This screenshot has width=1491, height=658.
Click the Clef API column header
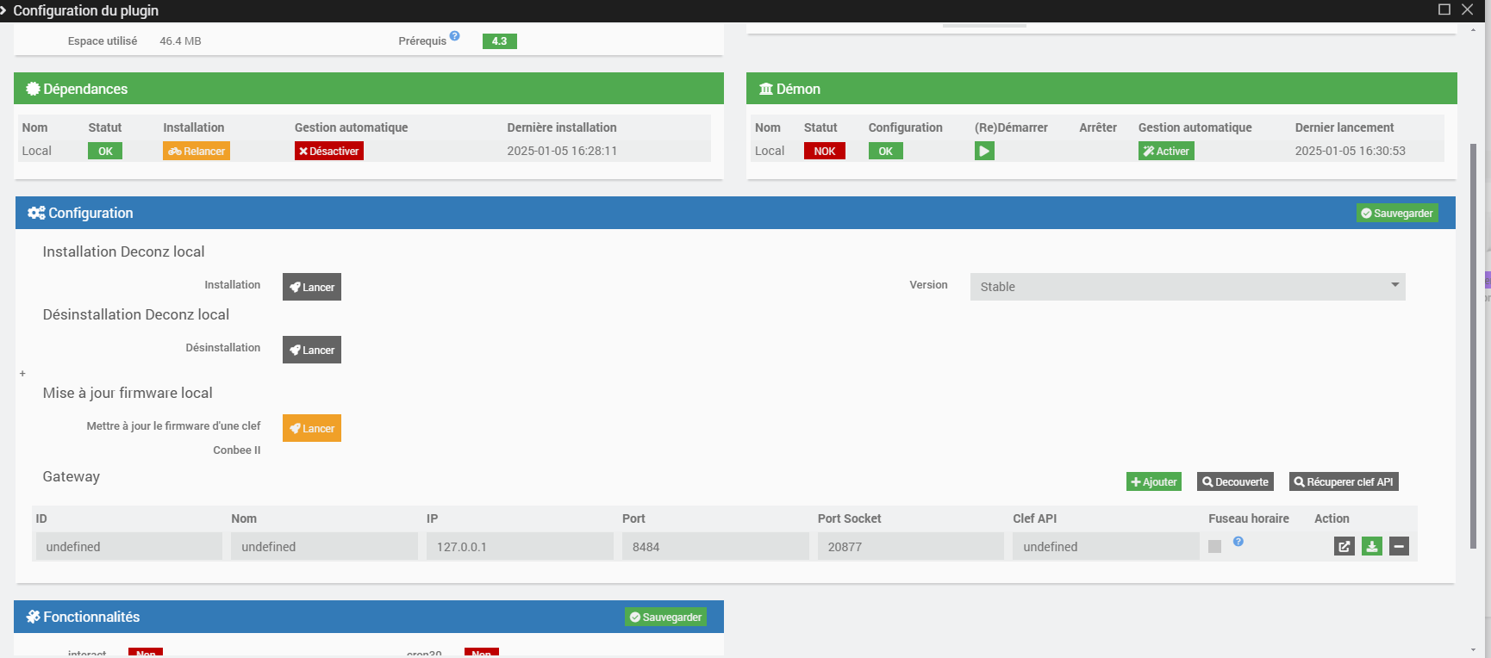coord(1035,518)
